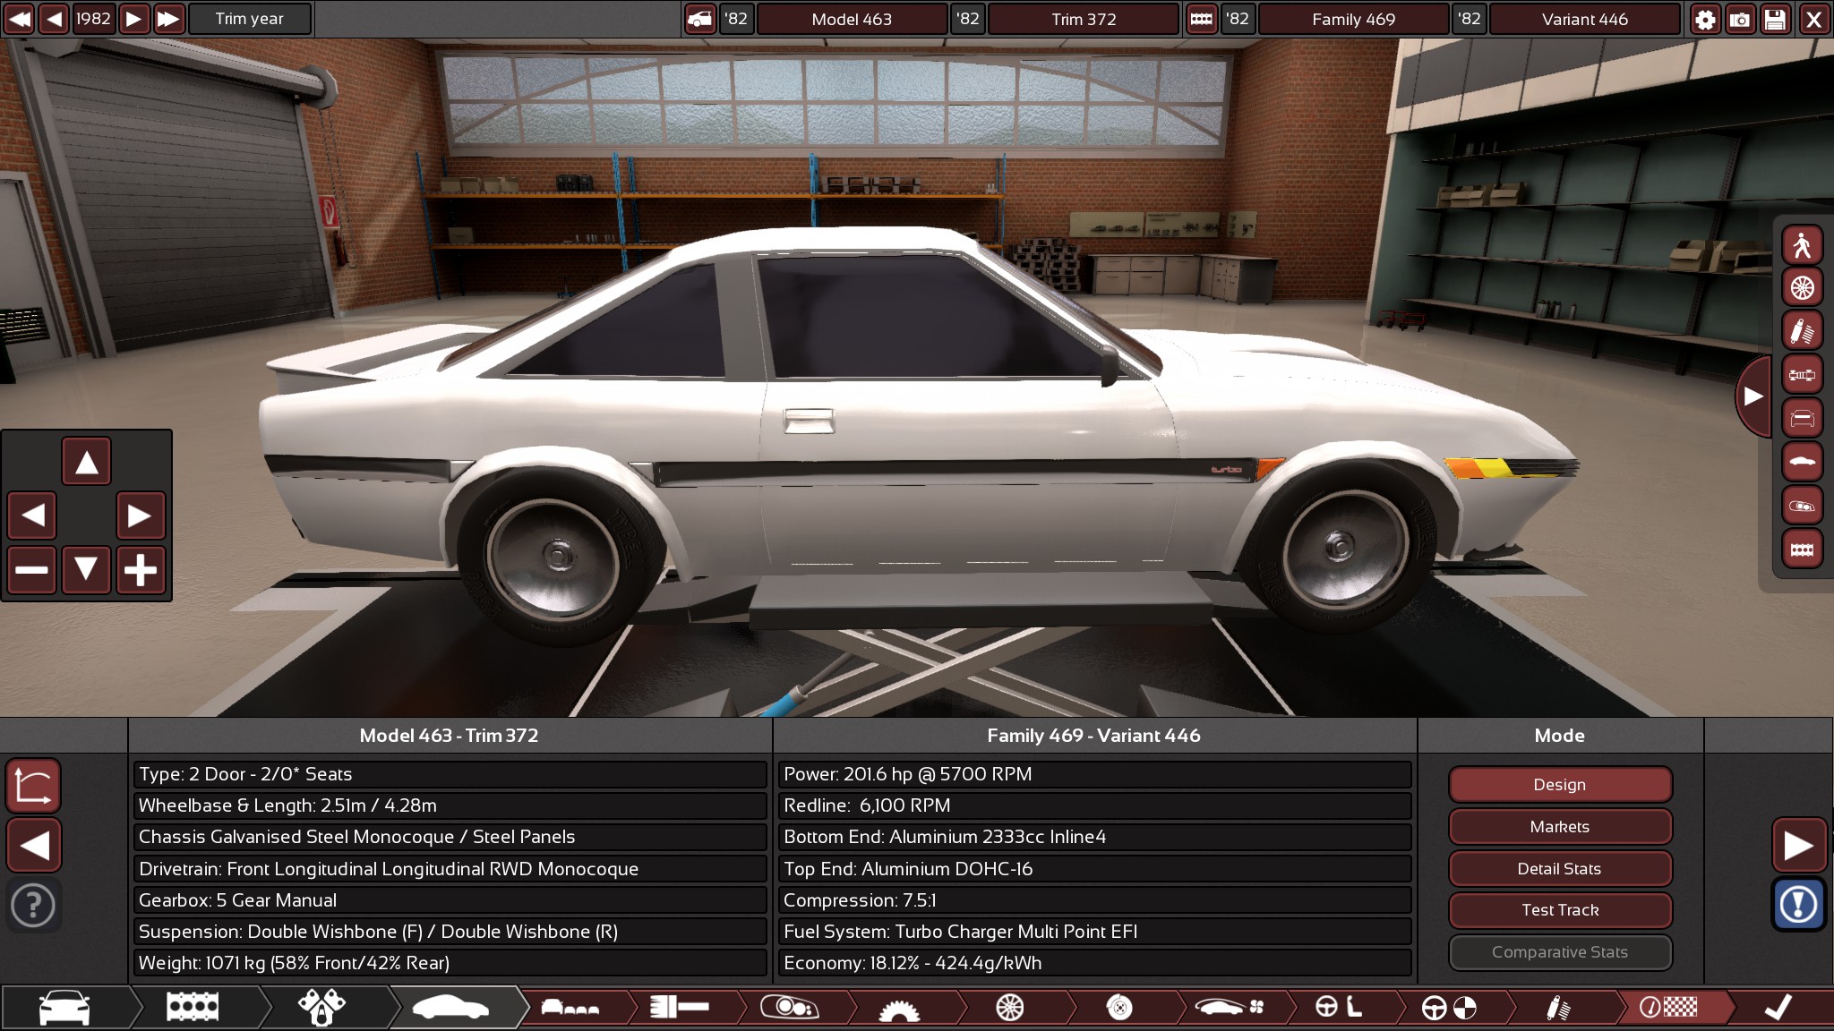Open the car model front-view tab
Image resolution: width=1834 pixels, height=1031 pixels.
pyautogui.click(x=65, y=1008)
